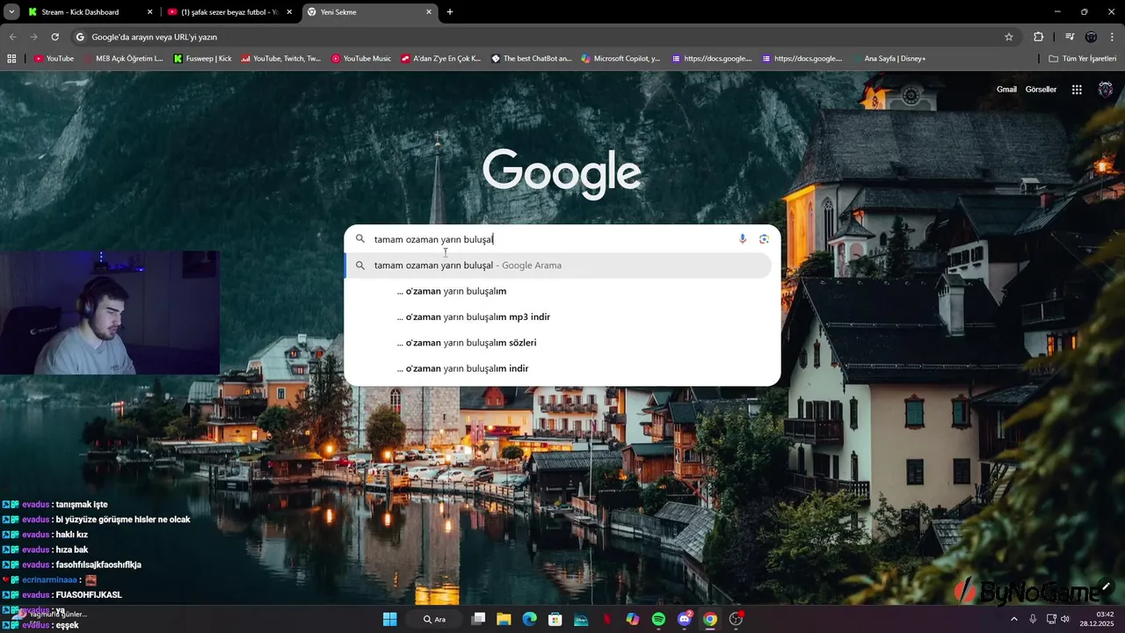Open Discord from the taskbar
This screenshot has height=633, width=1125.
coord(685,619)
